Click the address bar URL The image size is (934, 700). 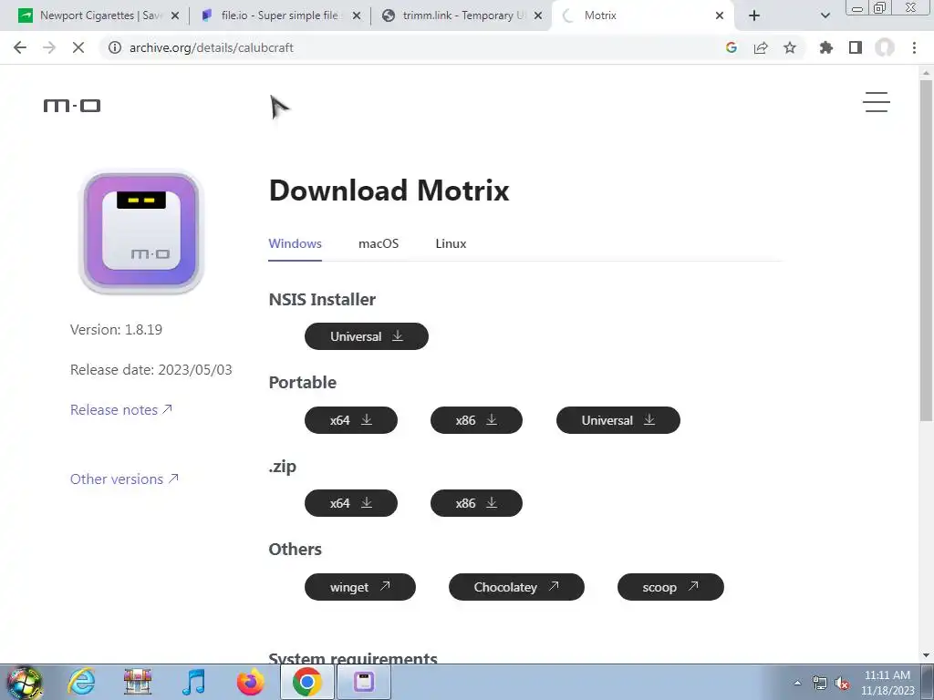click(212, 47)
